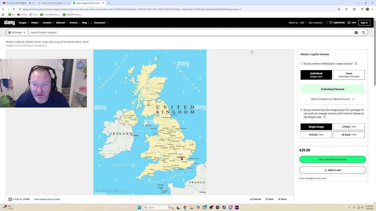Mute the Throwback R&B tab audio
376x211 pixels.
[30, 3]
